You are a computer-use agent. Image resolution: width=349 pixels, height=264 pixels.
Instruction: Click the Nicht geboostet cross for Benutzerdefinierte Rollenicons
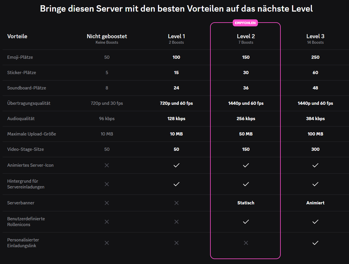coord(107,222)
